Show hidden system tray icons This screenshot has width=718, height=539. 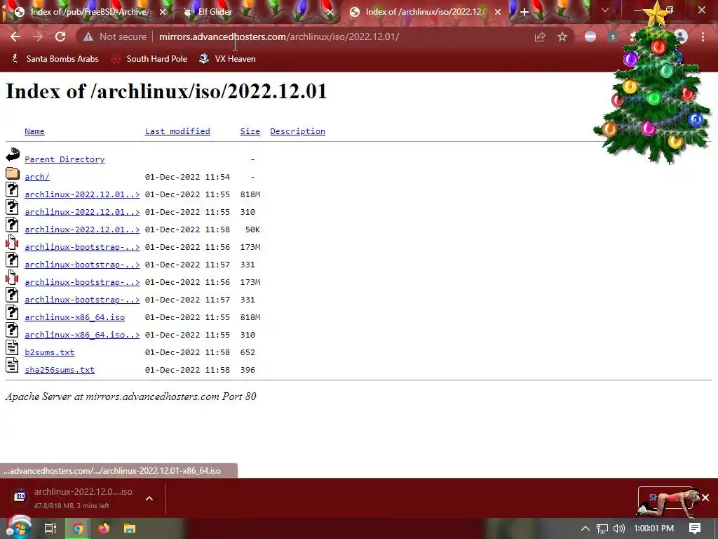pyautogui.click(x=585, y=528)
